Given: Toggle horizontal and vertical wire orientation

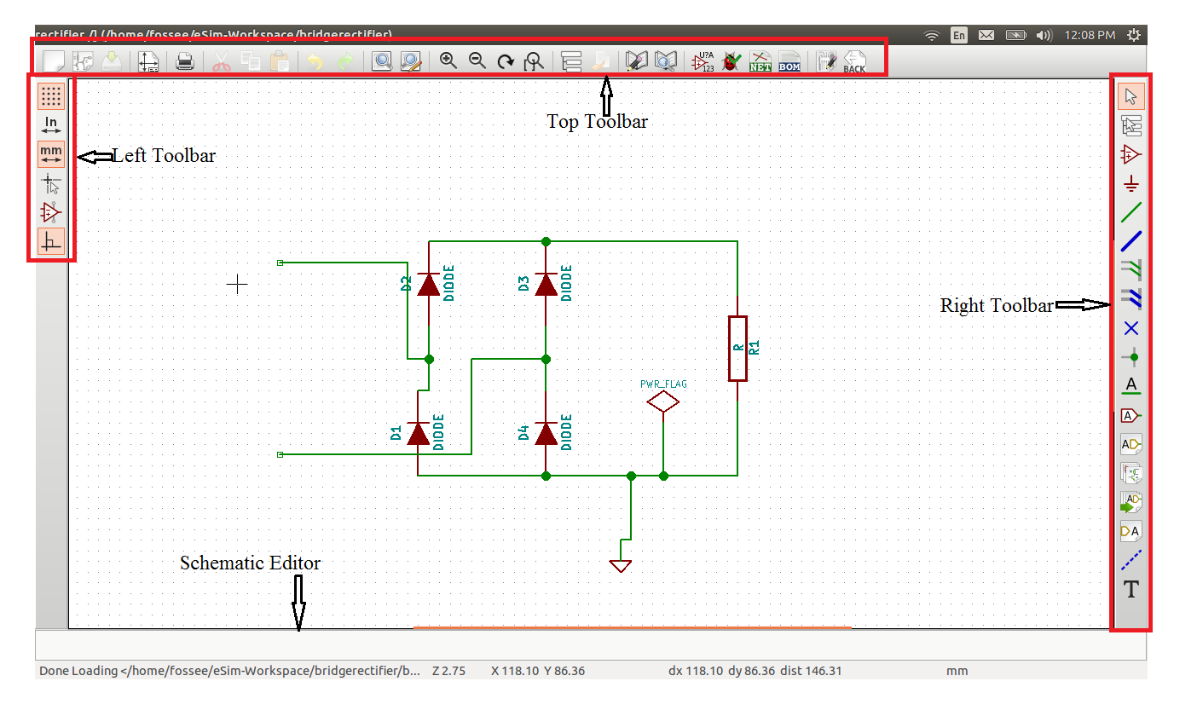Looking at the screenshot, I should coord(51,242).
